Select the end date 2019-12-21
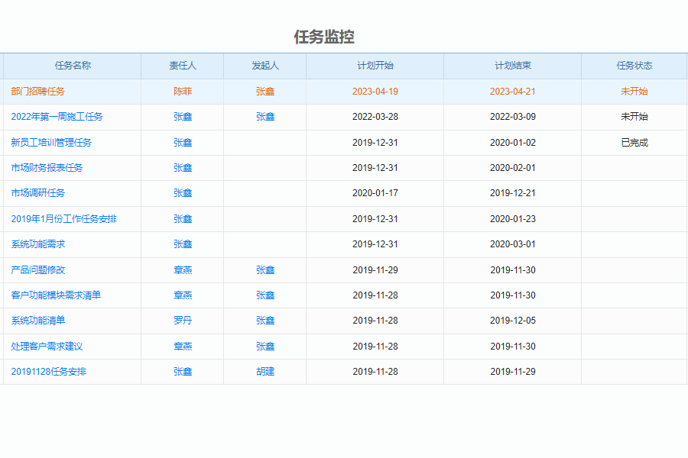Image resolution: width=688 pixels, height=458 pixels. [x=513, y=193]
